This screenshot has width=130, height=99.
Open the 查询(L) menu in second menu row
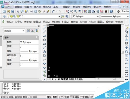[x=74, y=22]
